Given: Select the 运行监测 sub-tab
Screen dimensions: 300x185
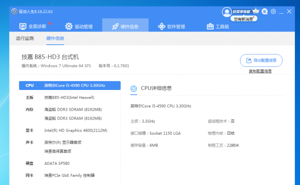Looking at the screenshot, I should 24,38.
